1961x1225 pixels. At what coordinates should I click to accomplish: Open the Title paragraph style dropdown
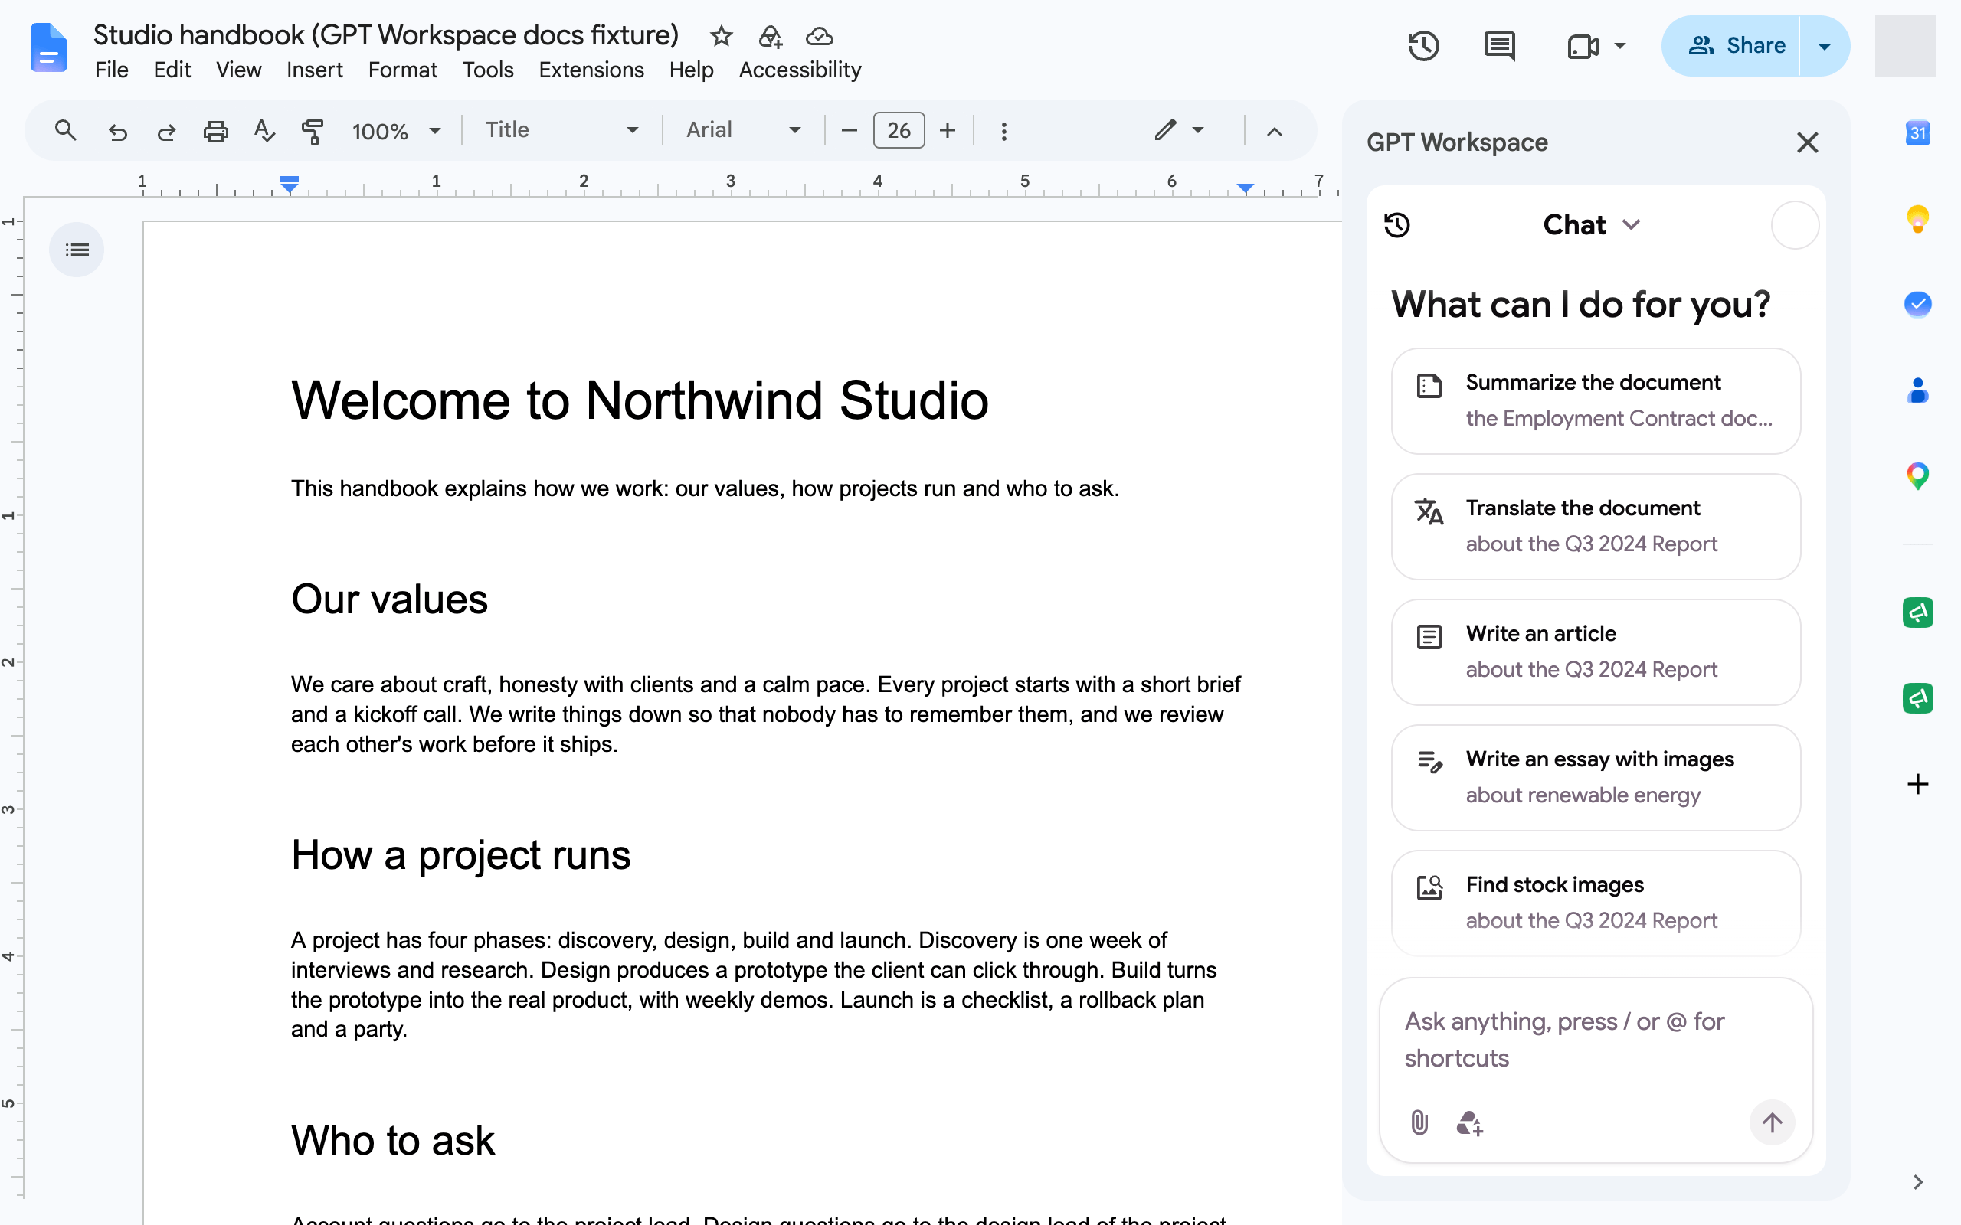(562, 130)
